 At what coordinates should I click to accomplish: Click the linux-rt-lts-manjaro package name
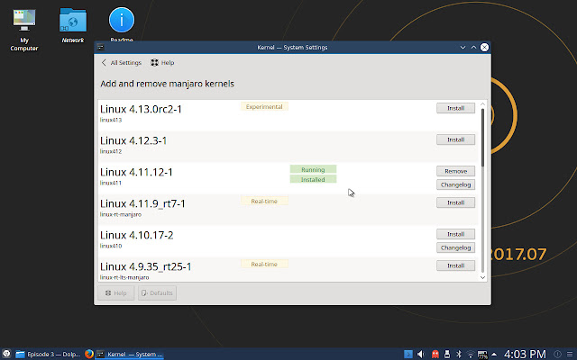point(124,277)
